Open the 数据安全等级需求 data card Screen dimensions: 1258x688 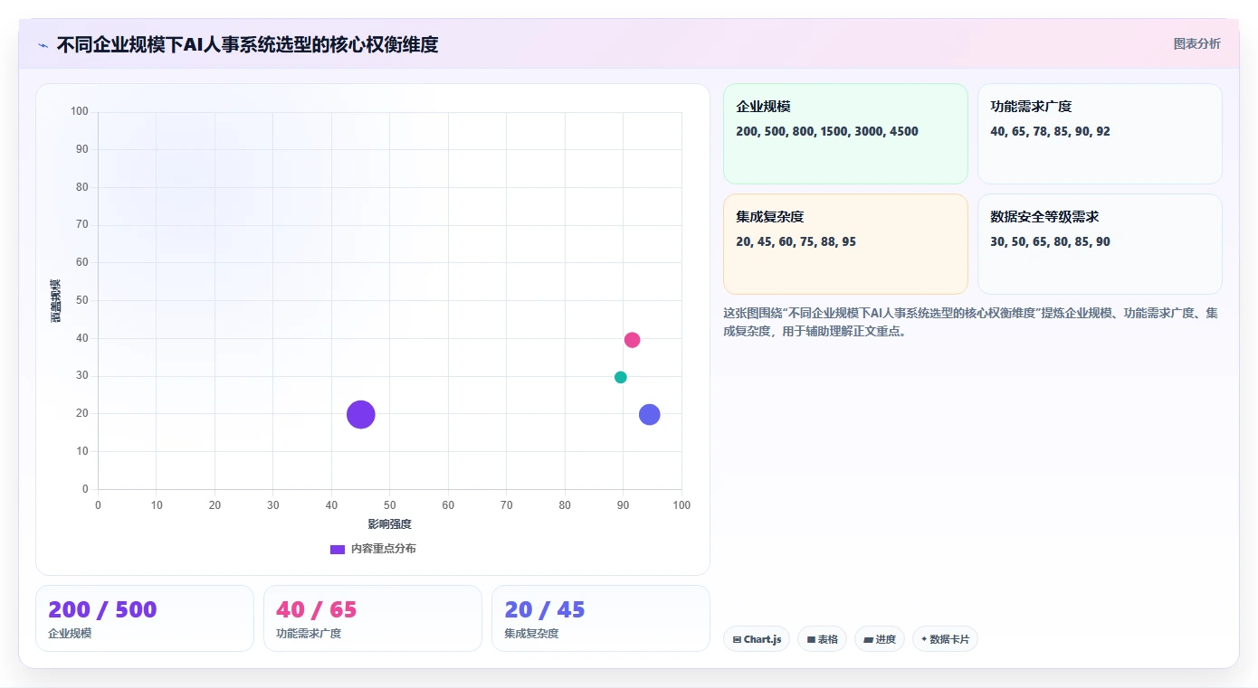[1100, 244]
